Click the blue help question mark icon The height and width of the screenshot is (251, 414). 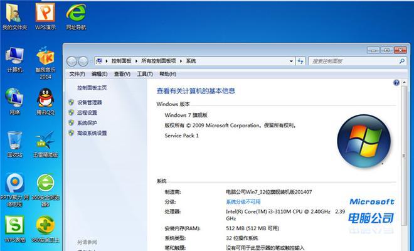coord(396,83)
